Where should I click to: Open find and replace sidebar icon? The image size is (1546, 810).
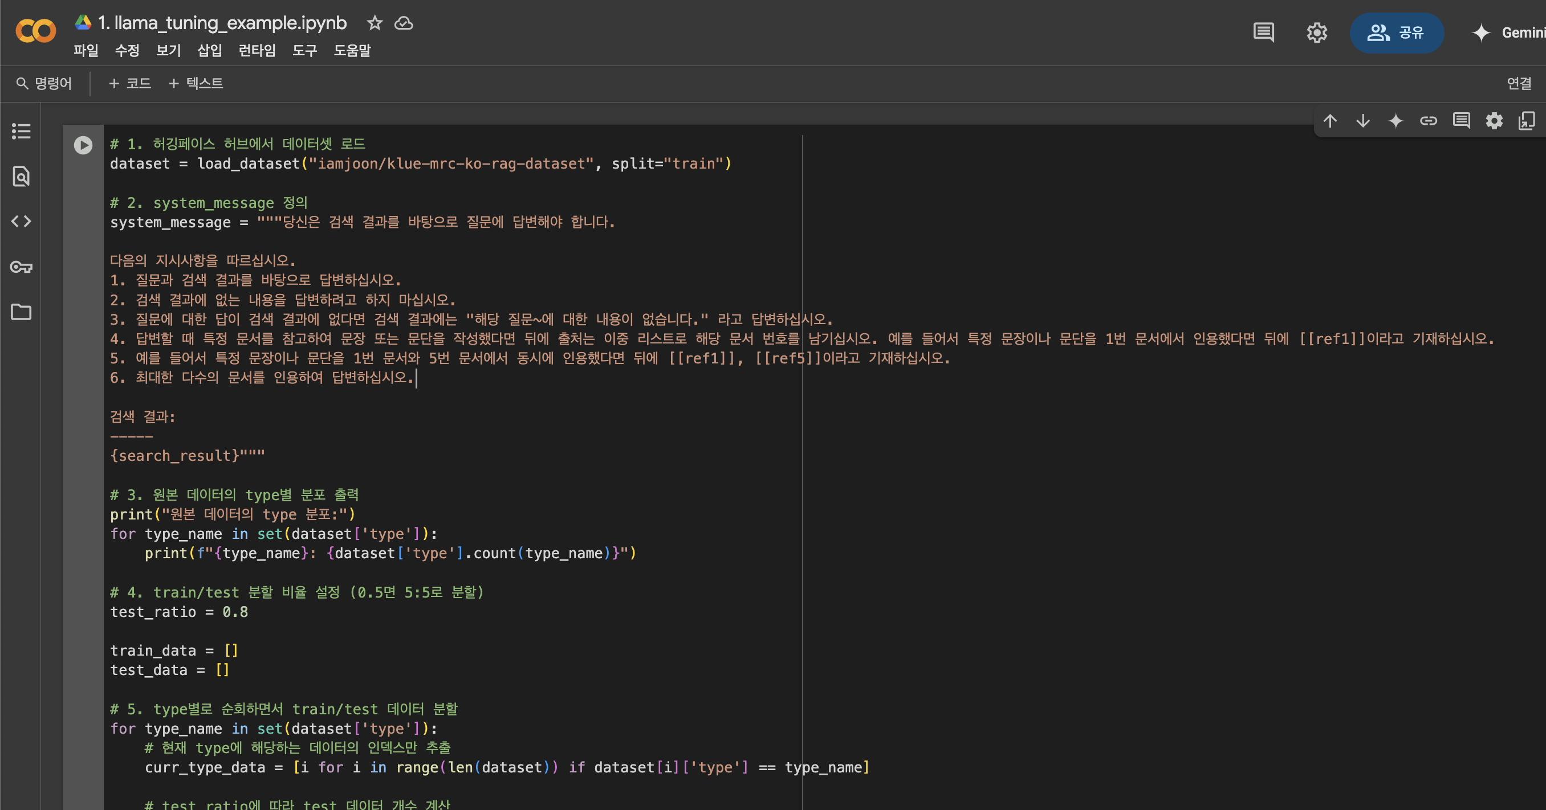[21, 176]
